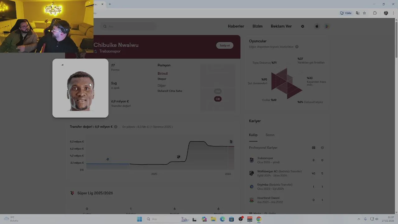Click the Enyimba crest icon

pyautogui.click(x=252, y=187)
